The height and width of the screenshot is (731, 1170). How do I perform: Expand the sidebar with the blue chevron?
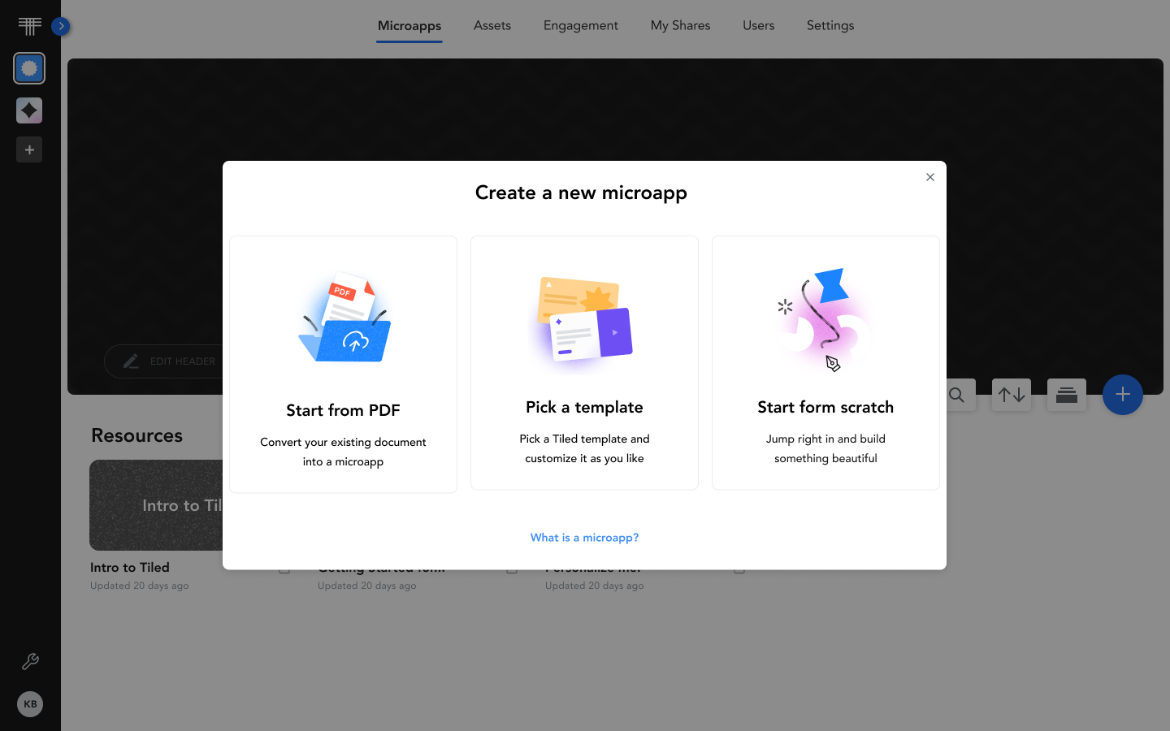(61, 26)
